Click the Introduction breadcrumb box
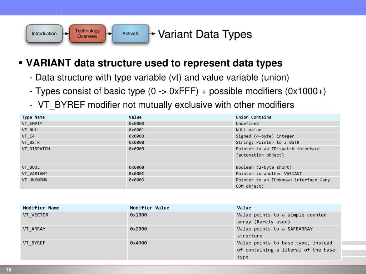The width and height of the screenshot is (366, 274). pos(44,34)
